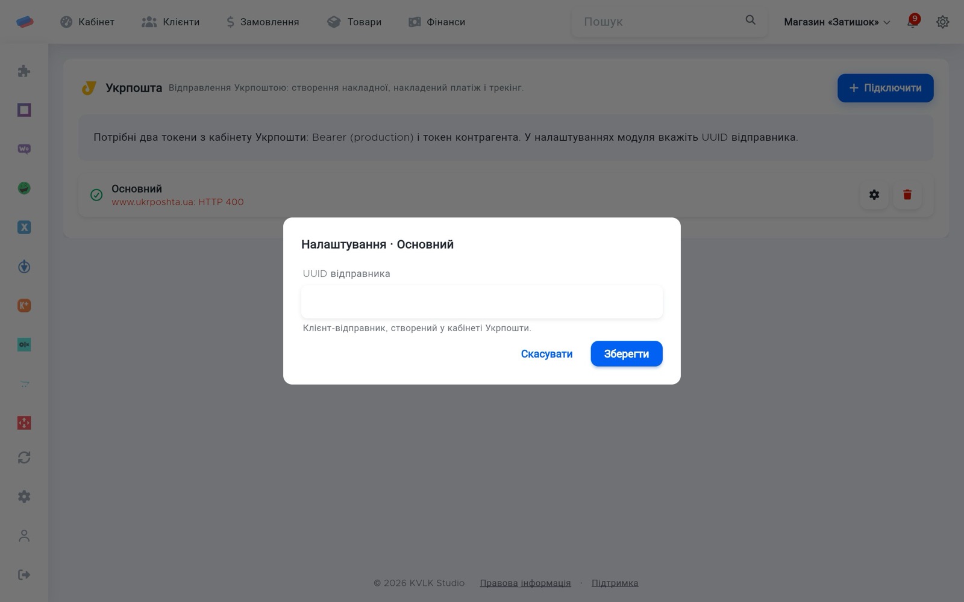Click the search magnifier icon
The height and width of the screenshot is (602, 964).
click(x=750, y=20)
